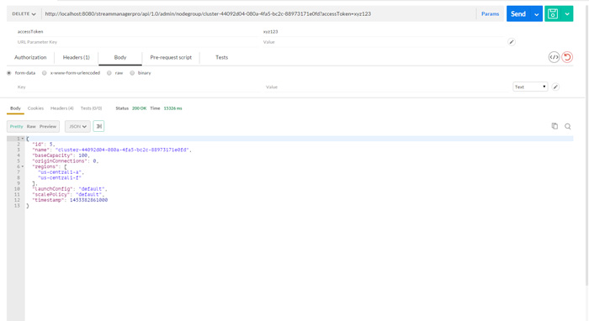Expand the save options dropdown arrow
589x321 pixels.
click(x=567, y=14)
